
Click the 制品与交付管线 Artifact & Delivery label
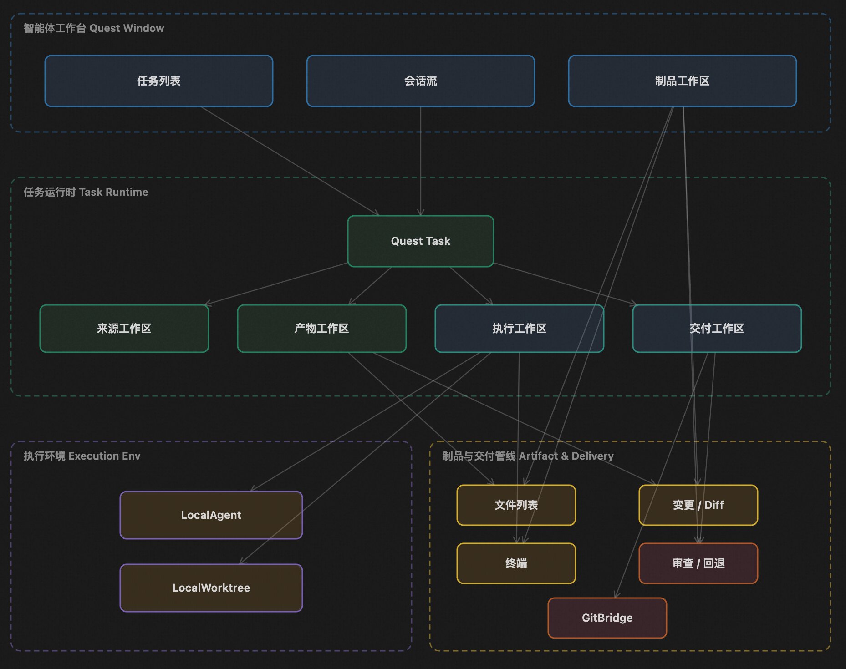pyautogui.click(x=528, y=456)
